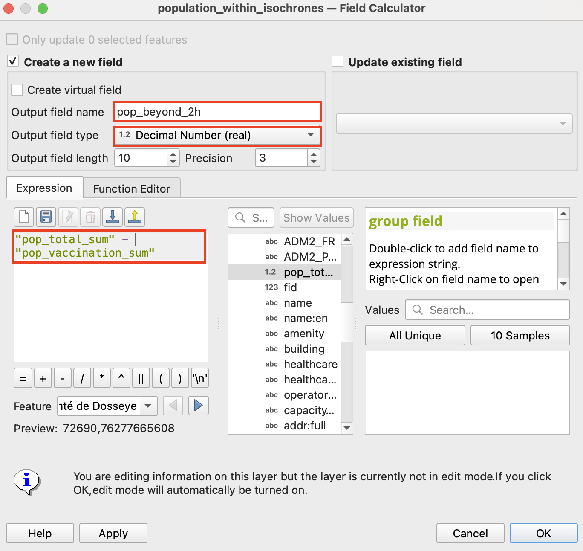The height and width of the screenshot is (551, 583).
Task: Insert the newline '\n' operator
Action: tap(199, 378)
